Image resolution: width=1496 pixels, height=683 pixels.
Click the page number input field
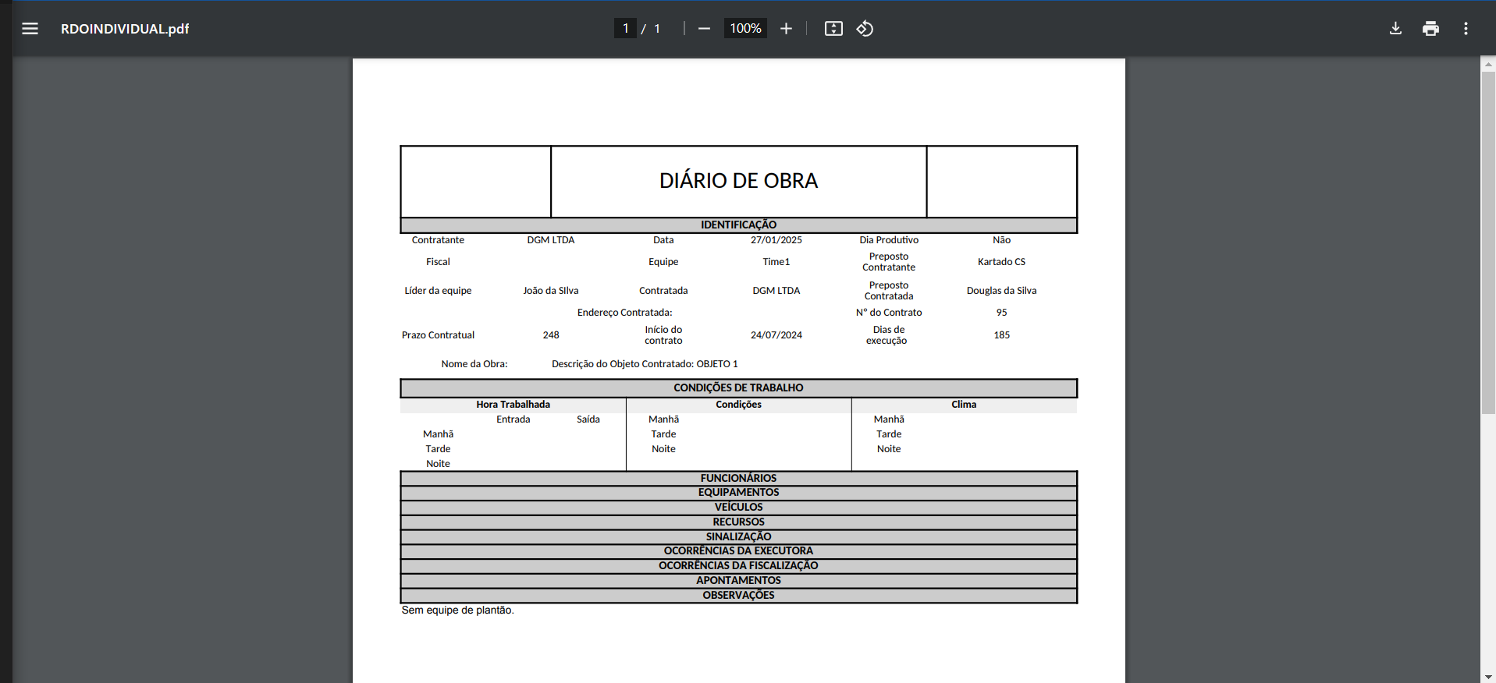(625, 29)
